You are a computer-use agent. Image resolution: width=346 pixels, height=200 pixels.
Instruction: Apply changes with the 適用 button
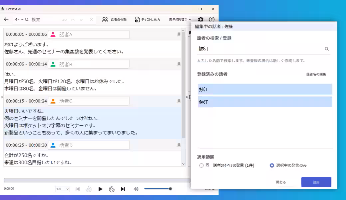[316, 182]
